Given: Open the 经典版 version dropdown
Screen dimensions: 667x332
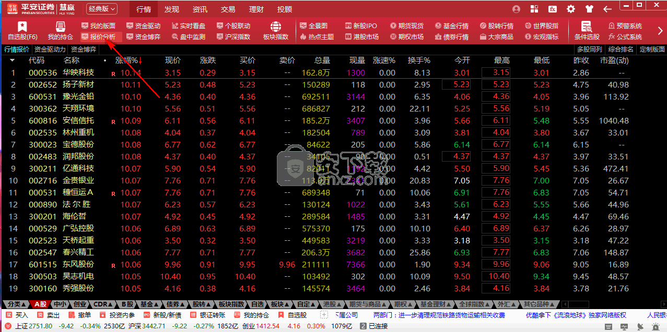Looking at the screenshot, I should click(x=101, y=9).
